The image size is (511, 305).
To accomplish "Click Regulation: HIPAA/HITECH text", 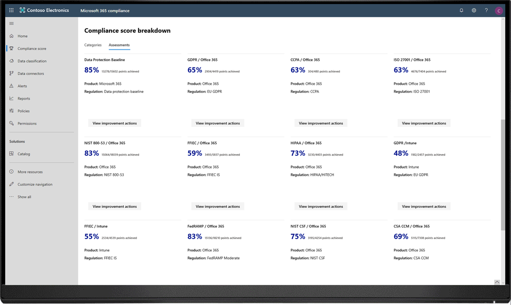I will (x=312, y=175).
